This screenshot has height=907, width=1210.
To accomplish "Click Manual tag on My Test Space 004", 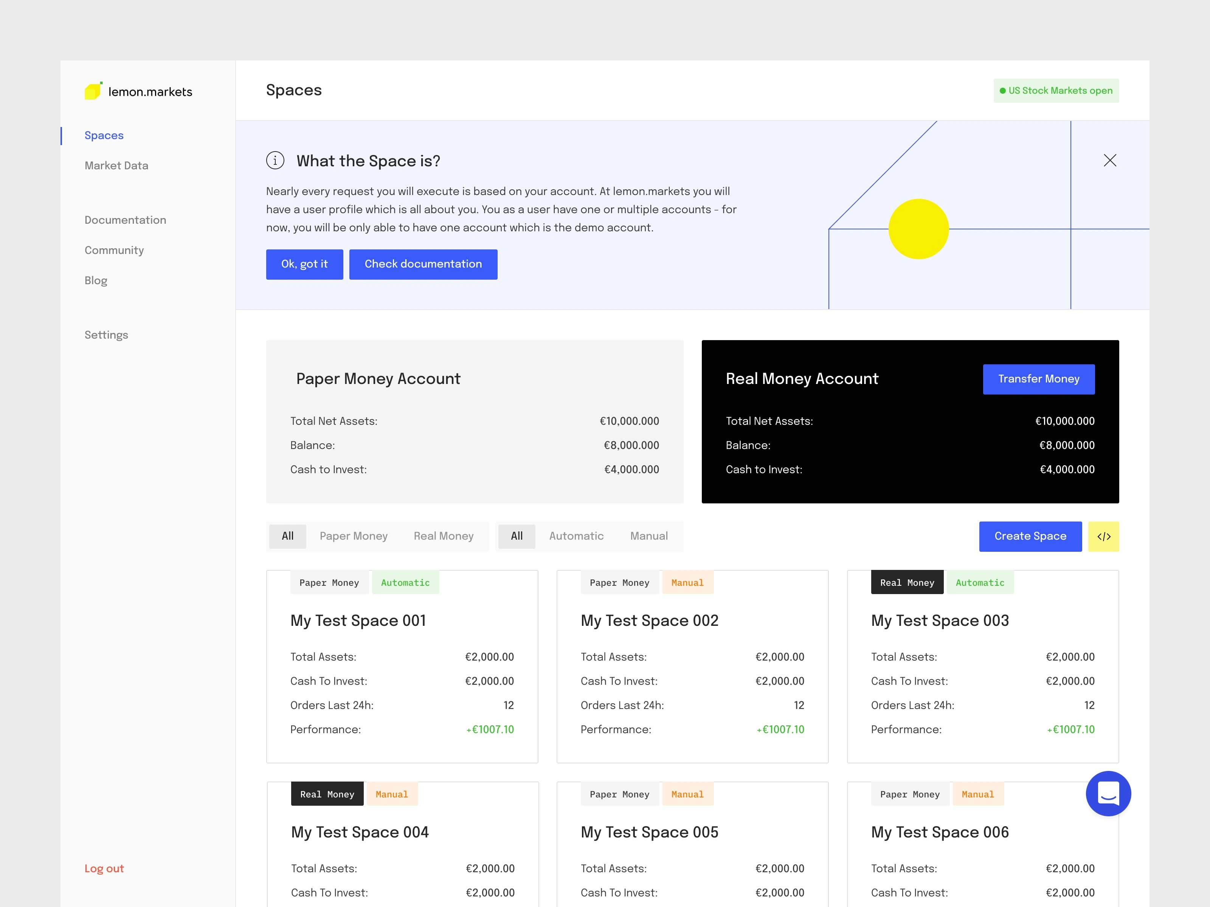I will (x=392, y=794).
